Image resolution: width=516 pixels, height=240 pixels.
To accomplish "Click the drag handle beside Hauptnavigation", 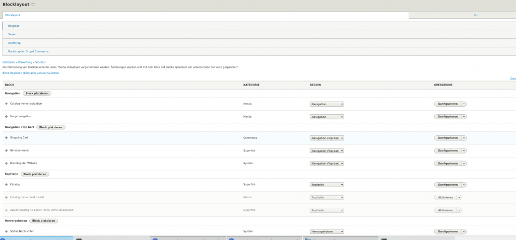I will 6,117.
